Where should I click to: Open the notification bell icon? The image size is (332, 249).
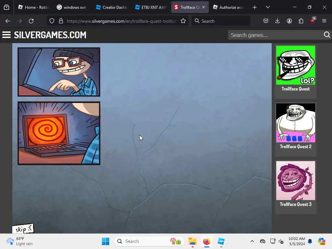tap(310, 241)
